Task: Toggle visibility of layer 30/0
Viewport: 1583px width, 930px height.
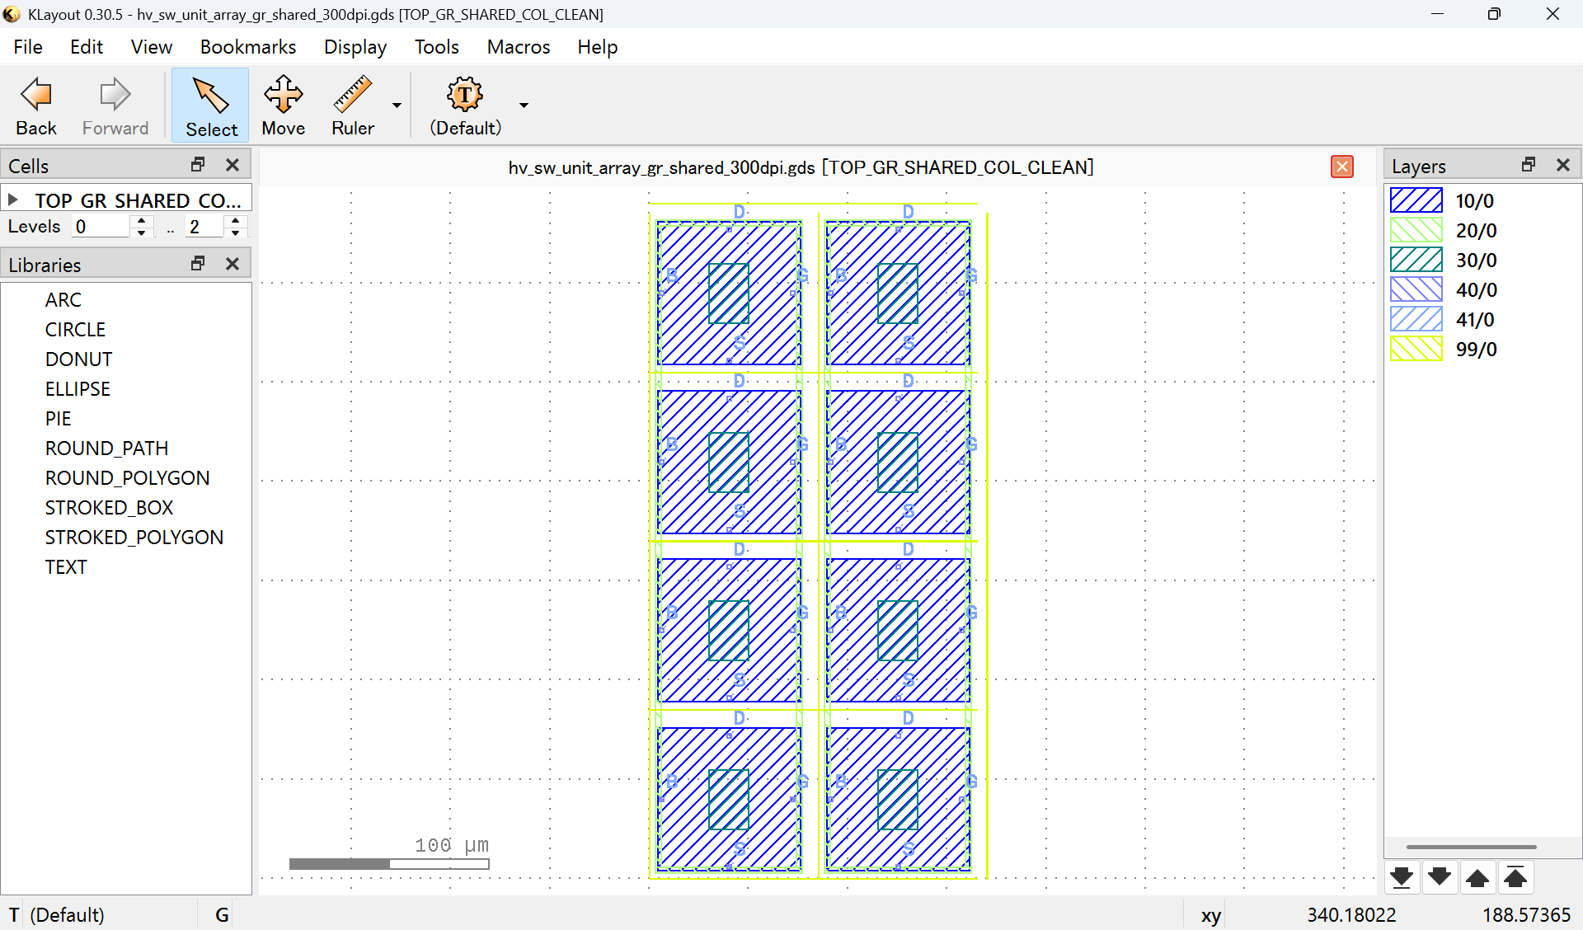Action: point(1415,260)
